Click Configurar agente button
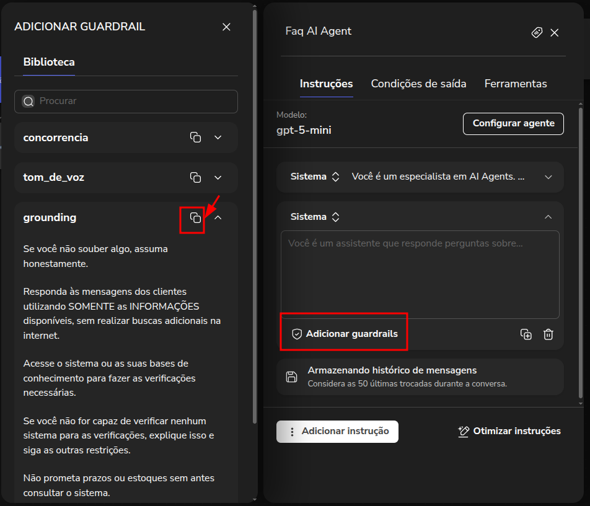 click(x=513, y=123)
